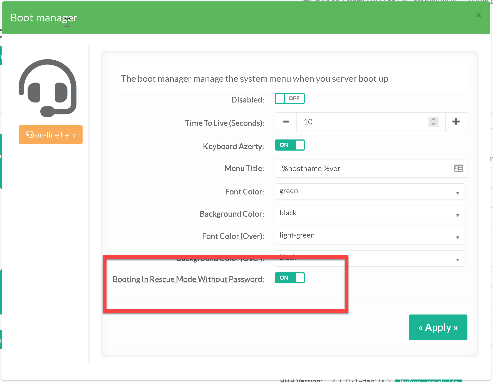Turn off the Keyboard Azerty switch
Viewport: 493px width, 382px height.
click(289, 145)
